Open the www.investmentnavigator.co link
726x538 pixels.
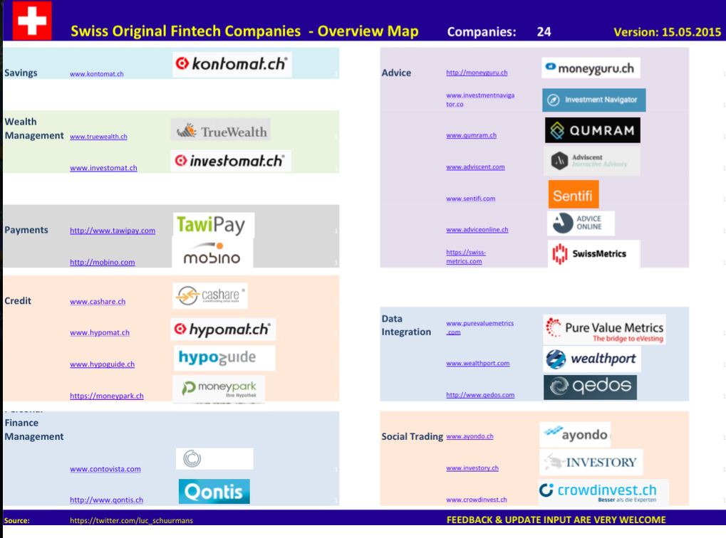[x=480, y=100]
